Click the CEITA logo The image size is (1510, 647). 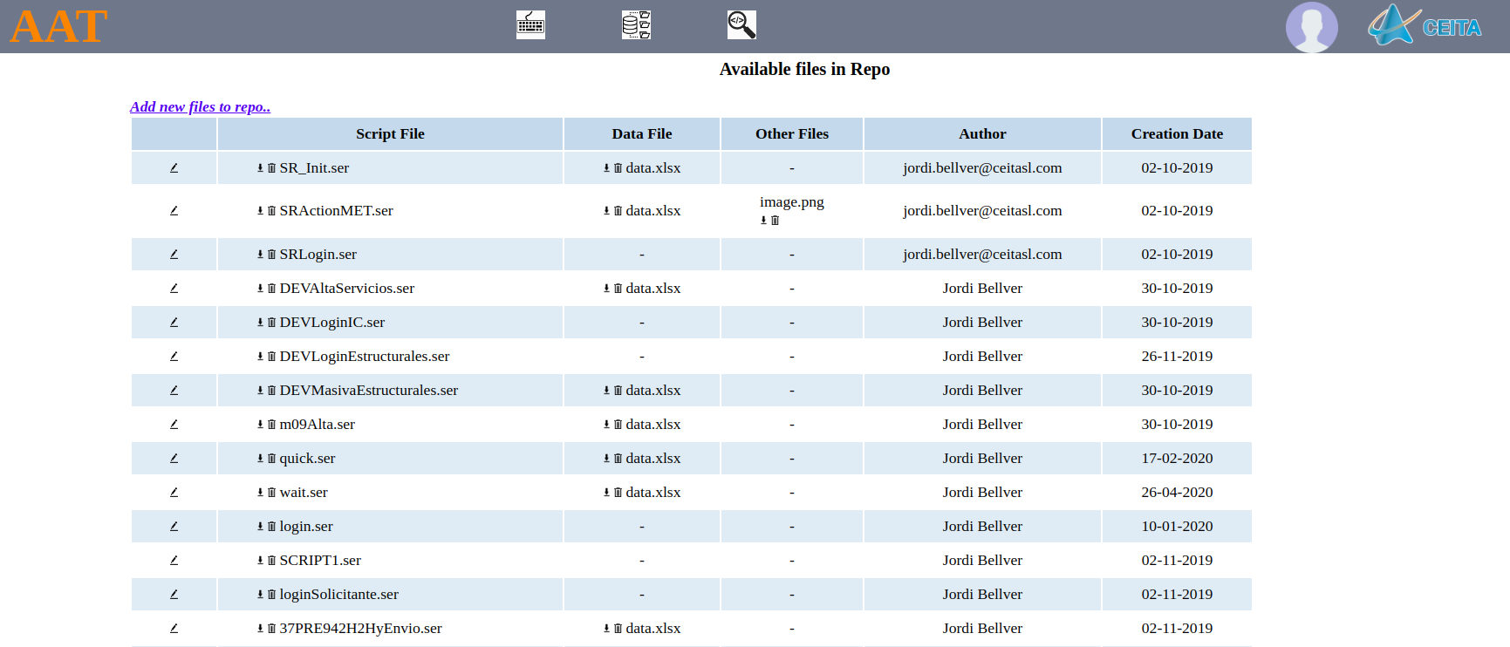(x=1425, y=25)
